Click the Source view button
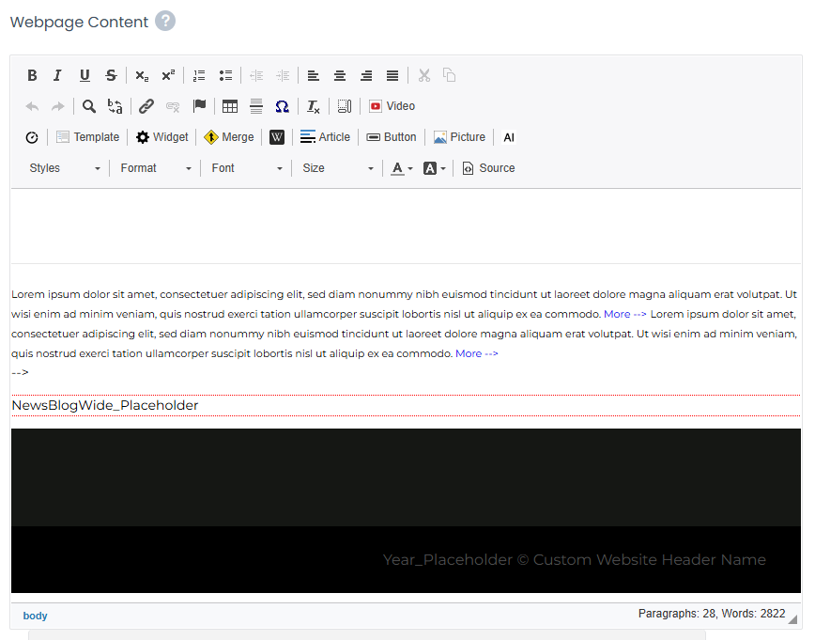Image resolution: width=815 pixels, height=640 pixels. pyautogui.click(x=488, y=168)
